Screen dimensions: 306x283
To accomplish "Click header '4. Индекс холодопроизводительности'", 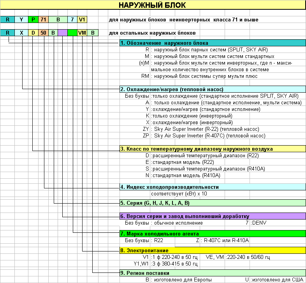I will [x=213, y=187].
